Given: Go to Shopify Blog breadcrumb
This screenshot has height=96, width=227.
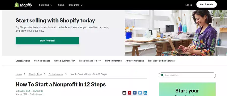Looking at the screenshot, I should point(35,74).
